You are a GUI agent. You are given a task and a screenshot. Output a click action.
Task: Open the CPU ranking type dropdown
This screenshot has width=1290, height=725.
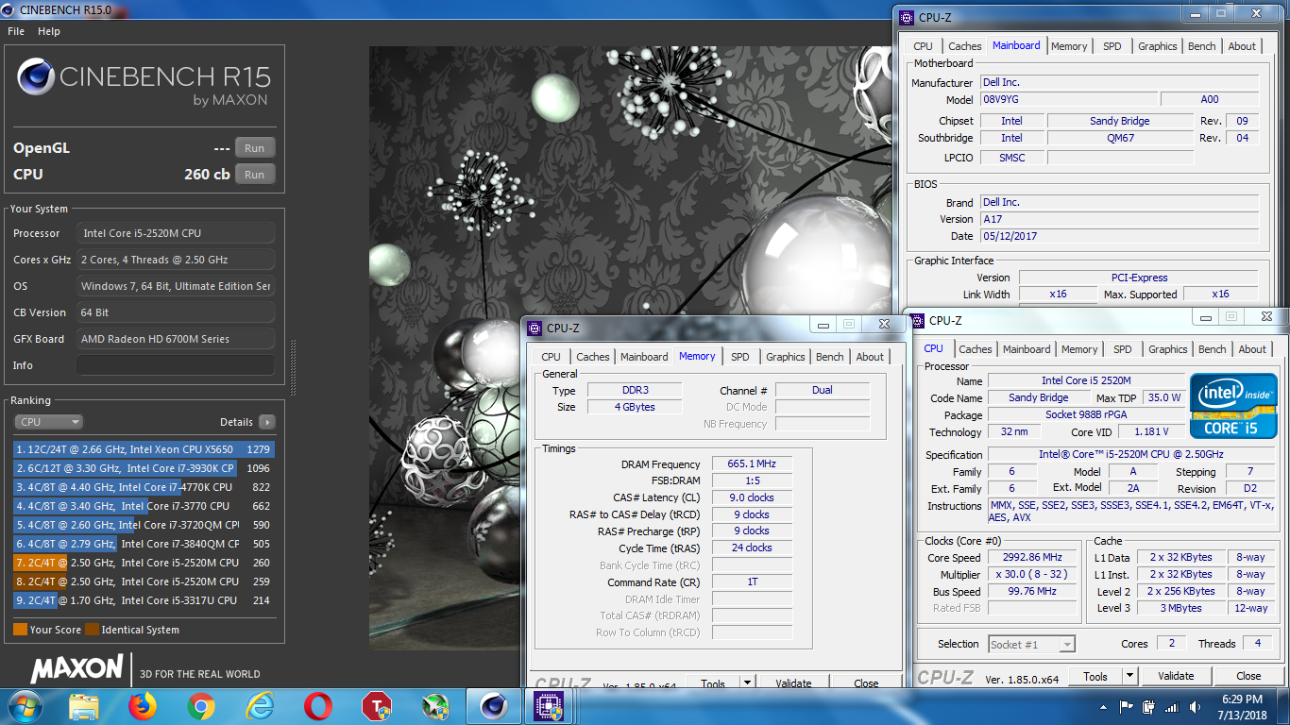point(49,422)
